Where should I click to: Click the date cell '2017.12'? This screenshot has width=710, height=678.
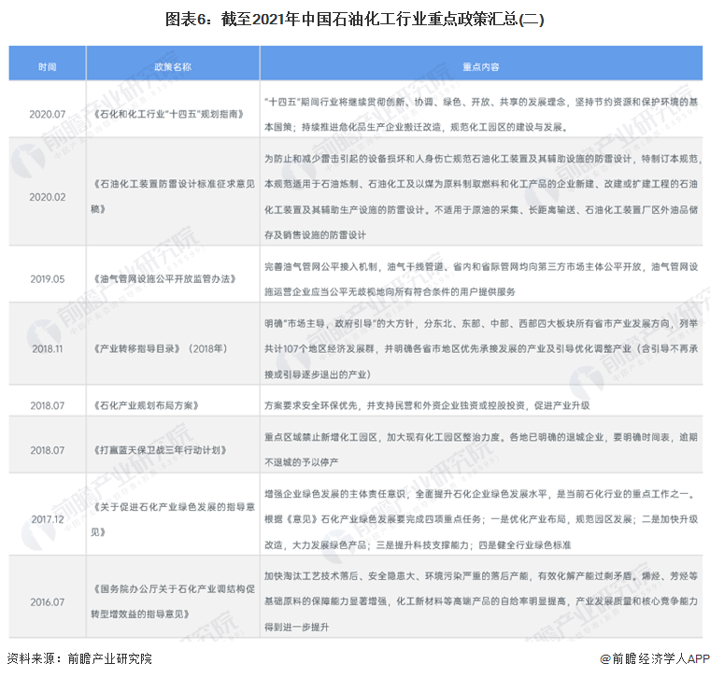click(48, 519)
